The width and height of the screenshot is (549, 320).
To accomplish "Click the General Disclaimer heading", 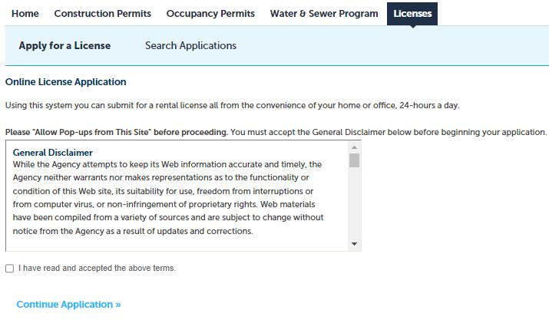I will [53, 153].
